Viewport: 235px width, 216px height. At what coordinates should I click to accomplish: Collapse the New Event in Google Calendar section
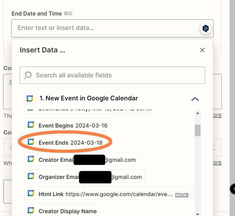(x=195, y=99)
